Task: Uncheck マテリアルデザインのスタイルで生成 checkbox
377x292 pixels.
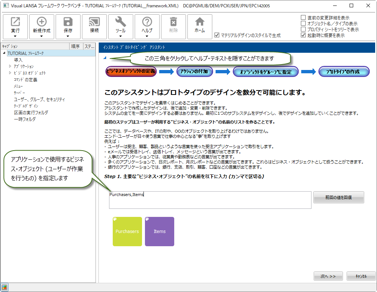Action: point(217,35)
